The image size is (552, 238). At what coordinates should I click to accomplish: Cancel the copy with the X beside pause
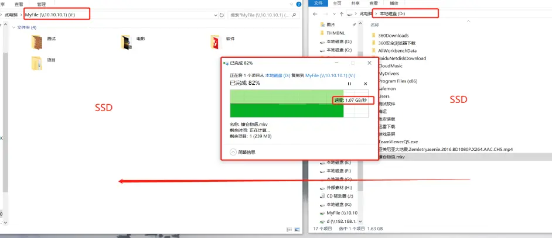click(x=366, y=84)
